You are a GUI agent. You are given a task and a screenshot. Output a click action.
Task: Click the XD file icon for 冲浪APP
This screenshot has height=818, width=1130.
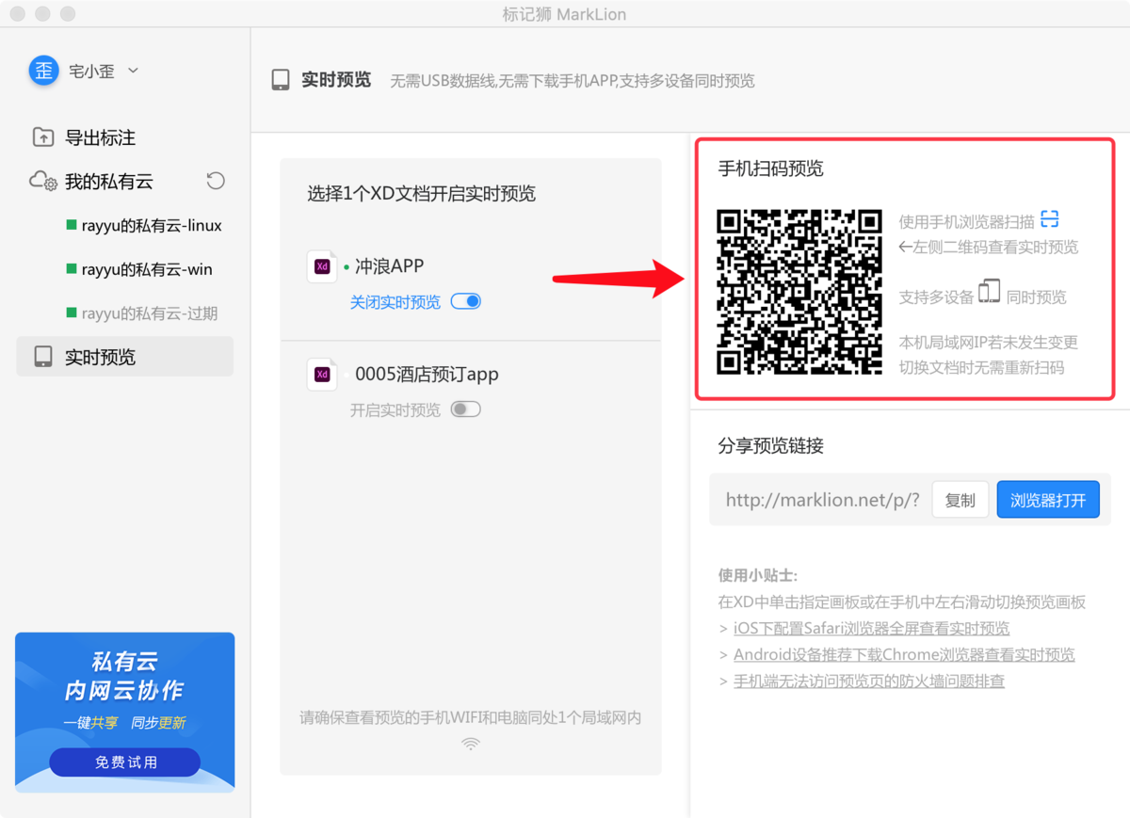point(322,266)
